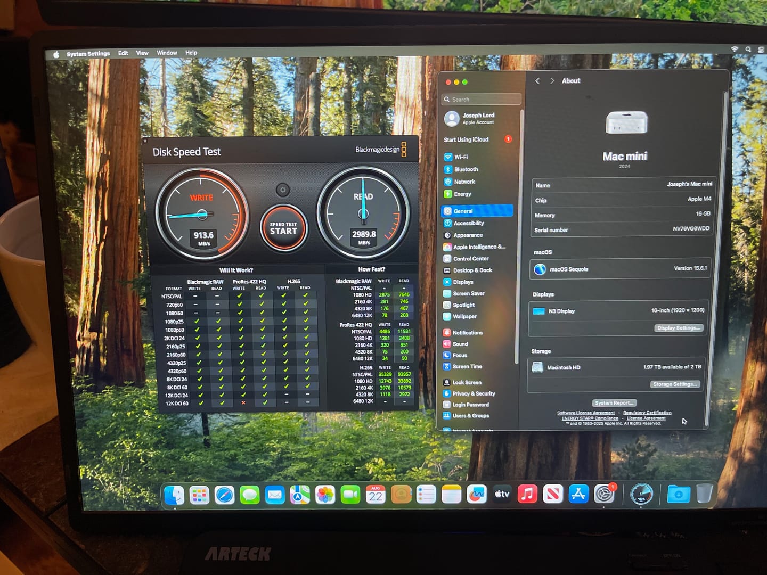The image size is (767, 575).
Task: Click Spotlight magnifier in menu bar
Action: [x=748, y=49]
